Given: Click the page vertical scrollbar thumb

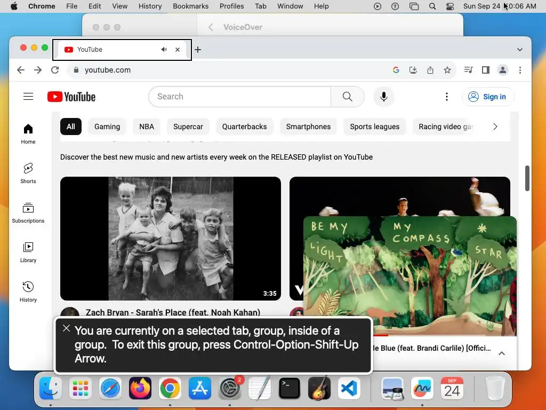Looking at the screenshot, I should click(x=527, y=178).
